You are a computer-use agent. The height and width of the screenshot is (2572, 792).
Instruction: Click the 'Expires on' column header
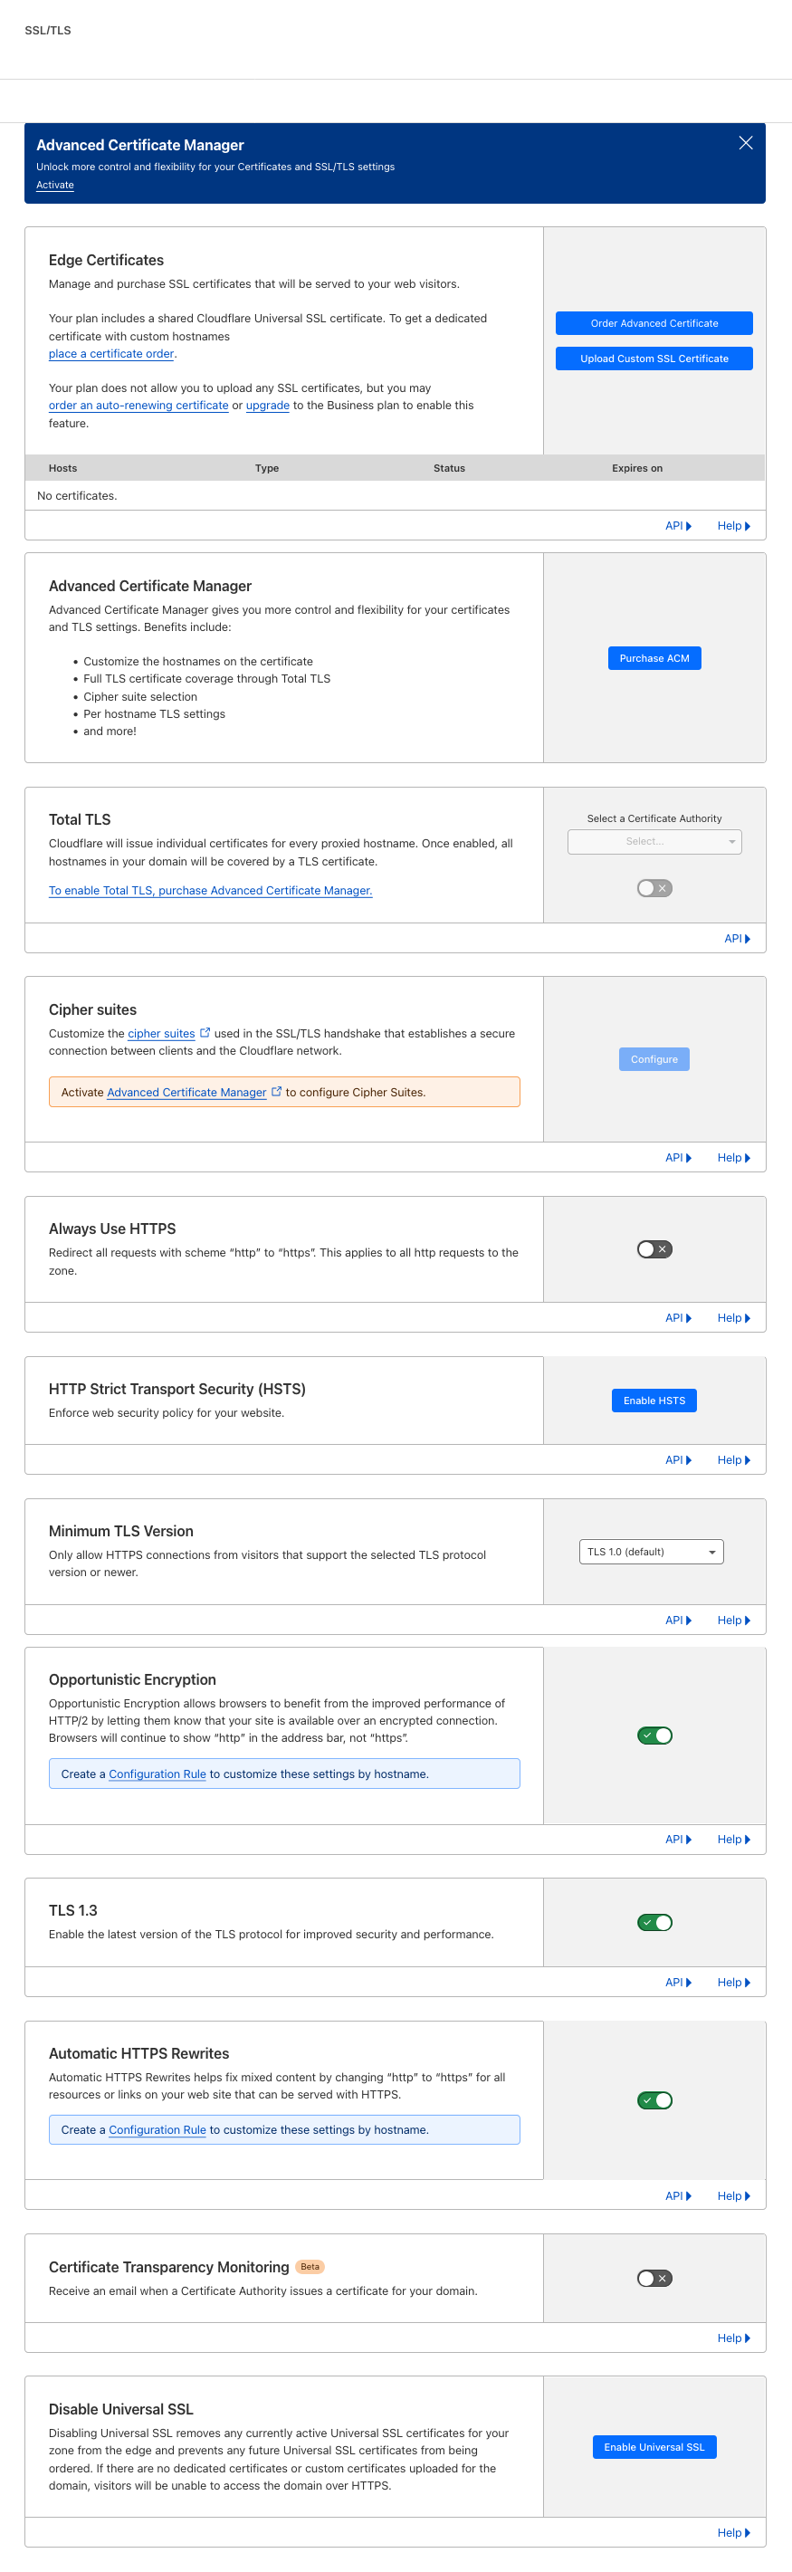(x=637, y=468)
